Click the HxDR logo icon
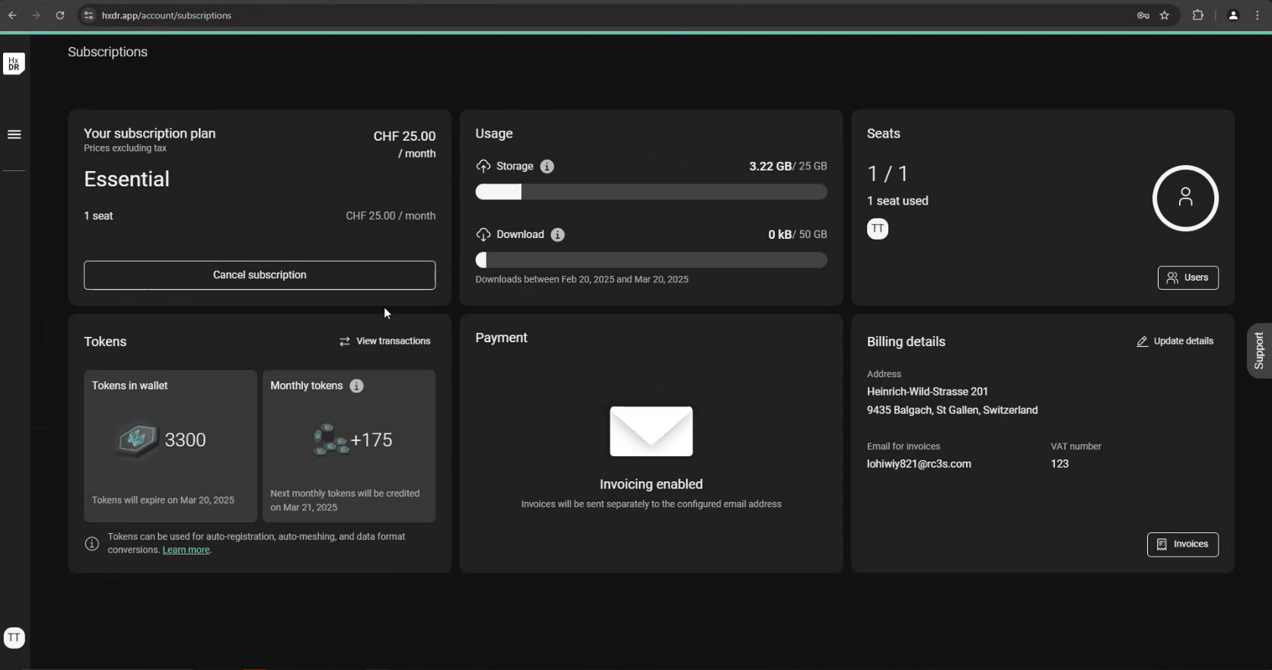The width and height of the screenshot is (1272, 670). point(14,63)
